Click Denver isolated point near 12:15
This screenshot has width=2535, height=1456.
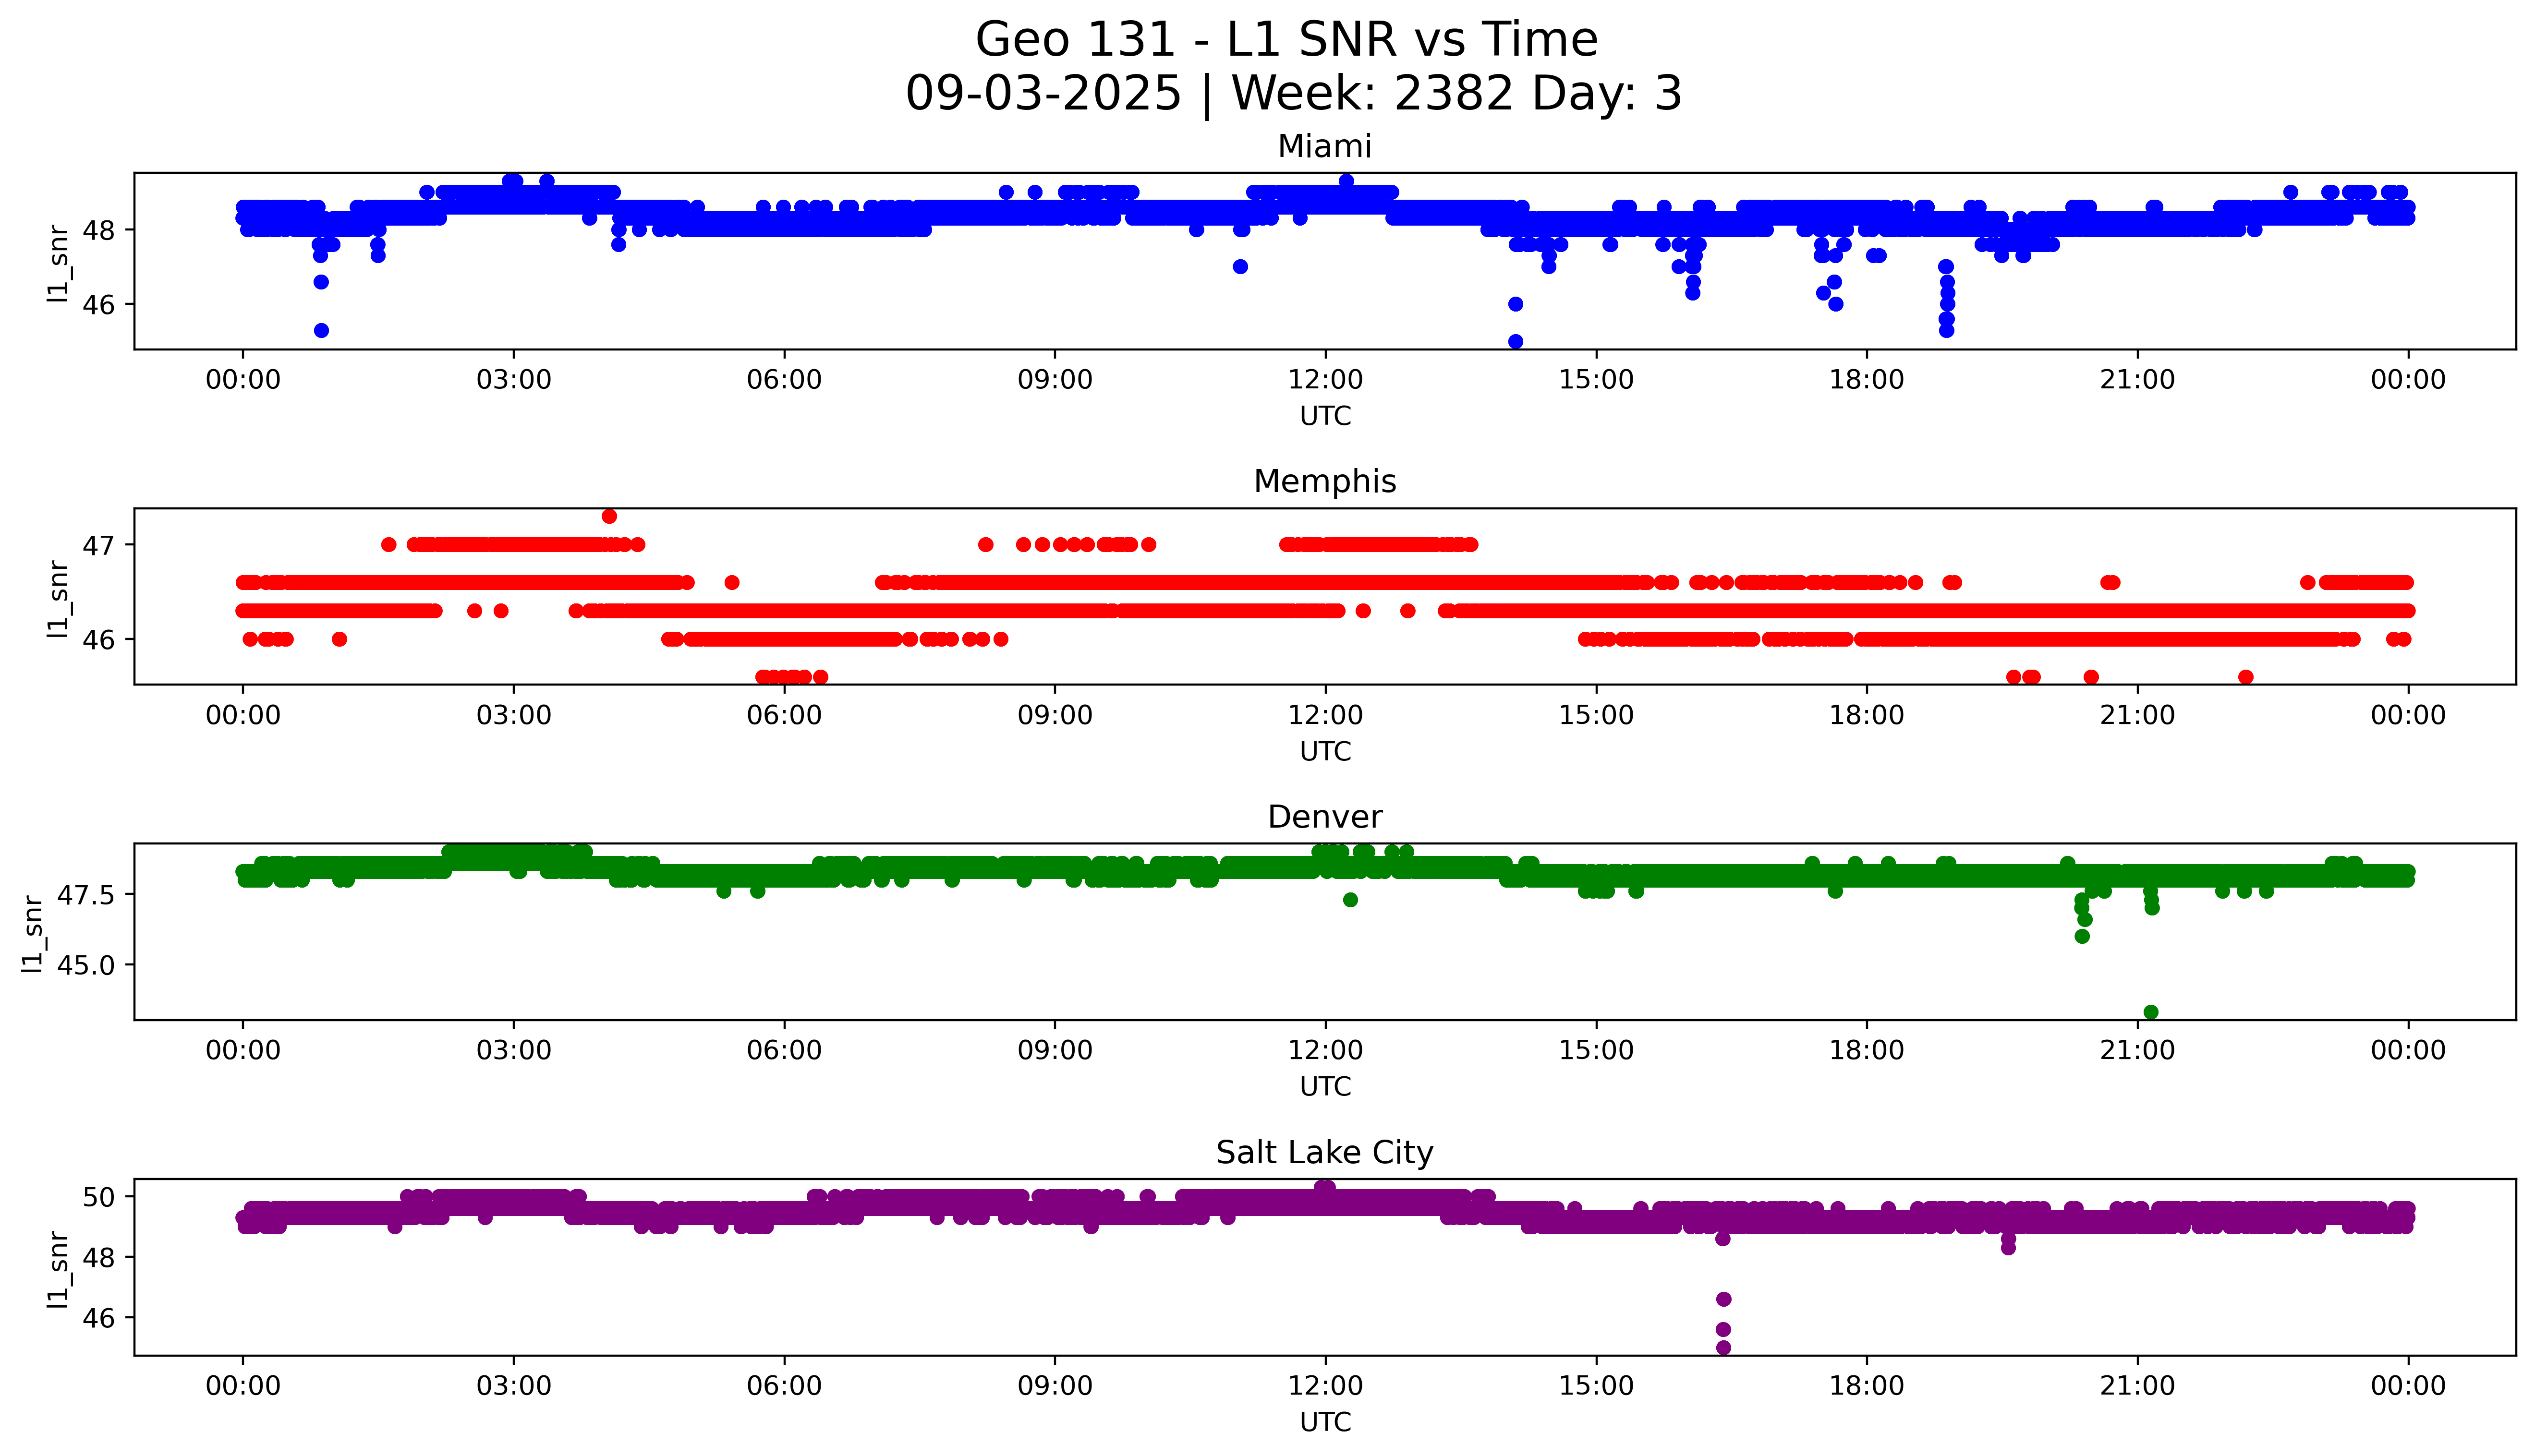[1350, 900]
